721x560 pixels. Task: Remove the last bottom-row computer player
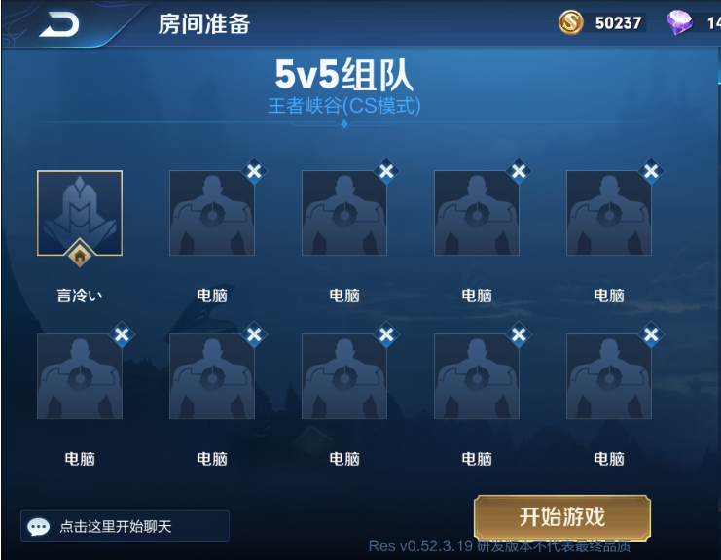651,334
